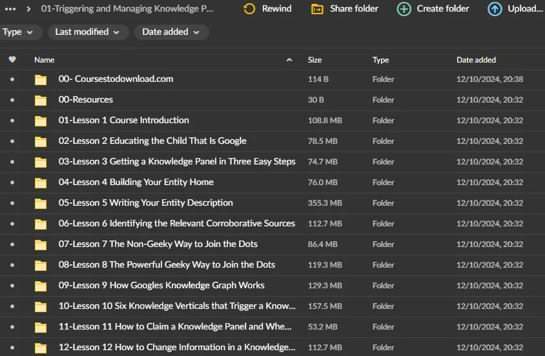Screen dimensions: 545x356
Task: Click the Rewind button
Action: [x=267, y=8]
